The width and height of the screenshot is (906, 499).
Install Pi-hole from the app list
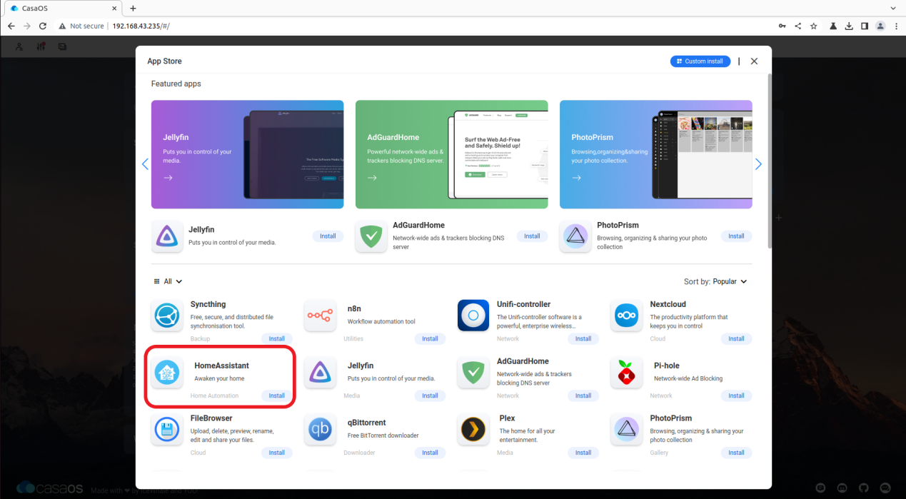[x=736, y=395]
